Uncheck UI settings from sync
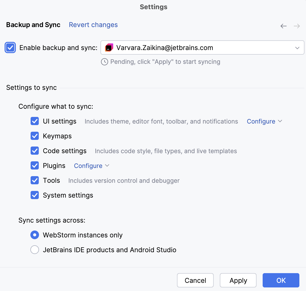The width and height of the screenshot is (306, 291). pos(35,121)
